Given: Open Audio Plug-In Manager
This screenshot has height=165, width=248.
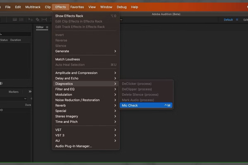Looking at the screenshot, I should click(86, 146).
